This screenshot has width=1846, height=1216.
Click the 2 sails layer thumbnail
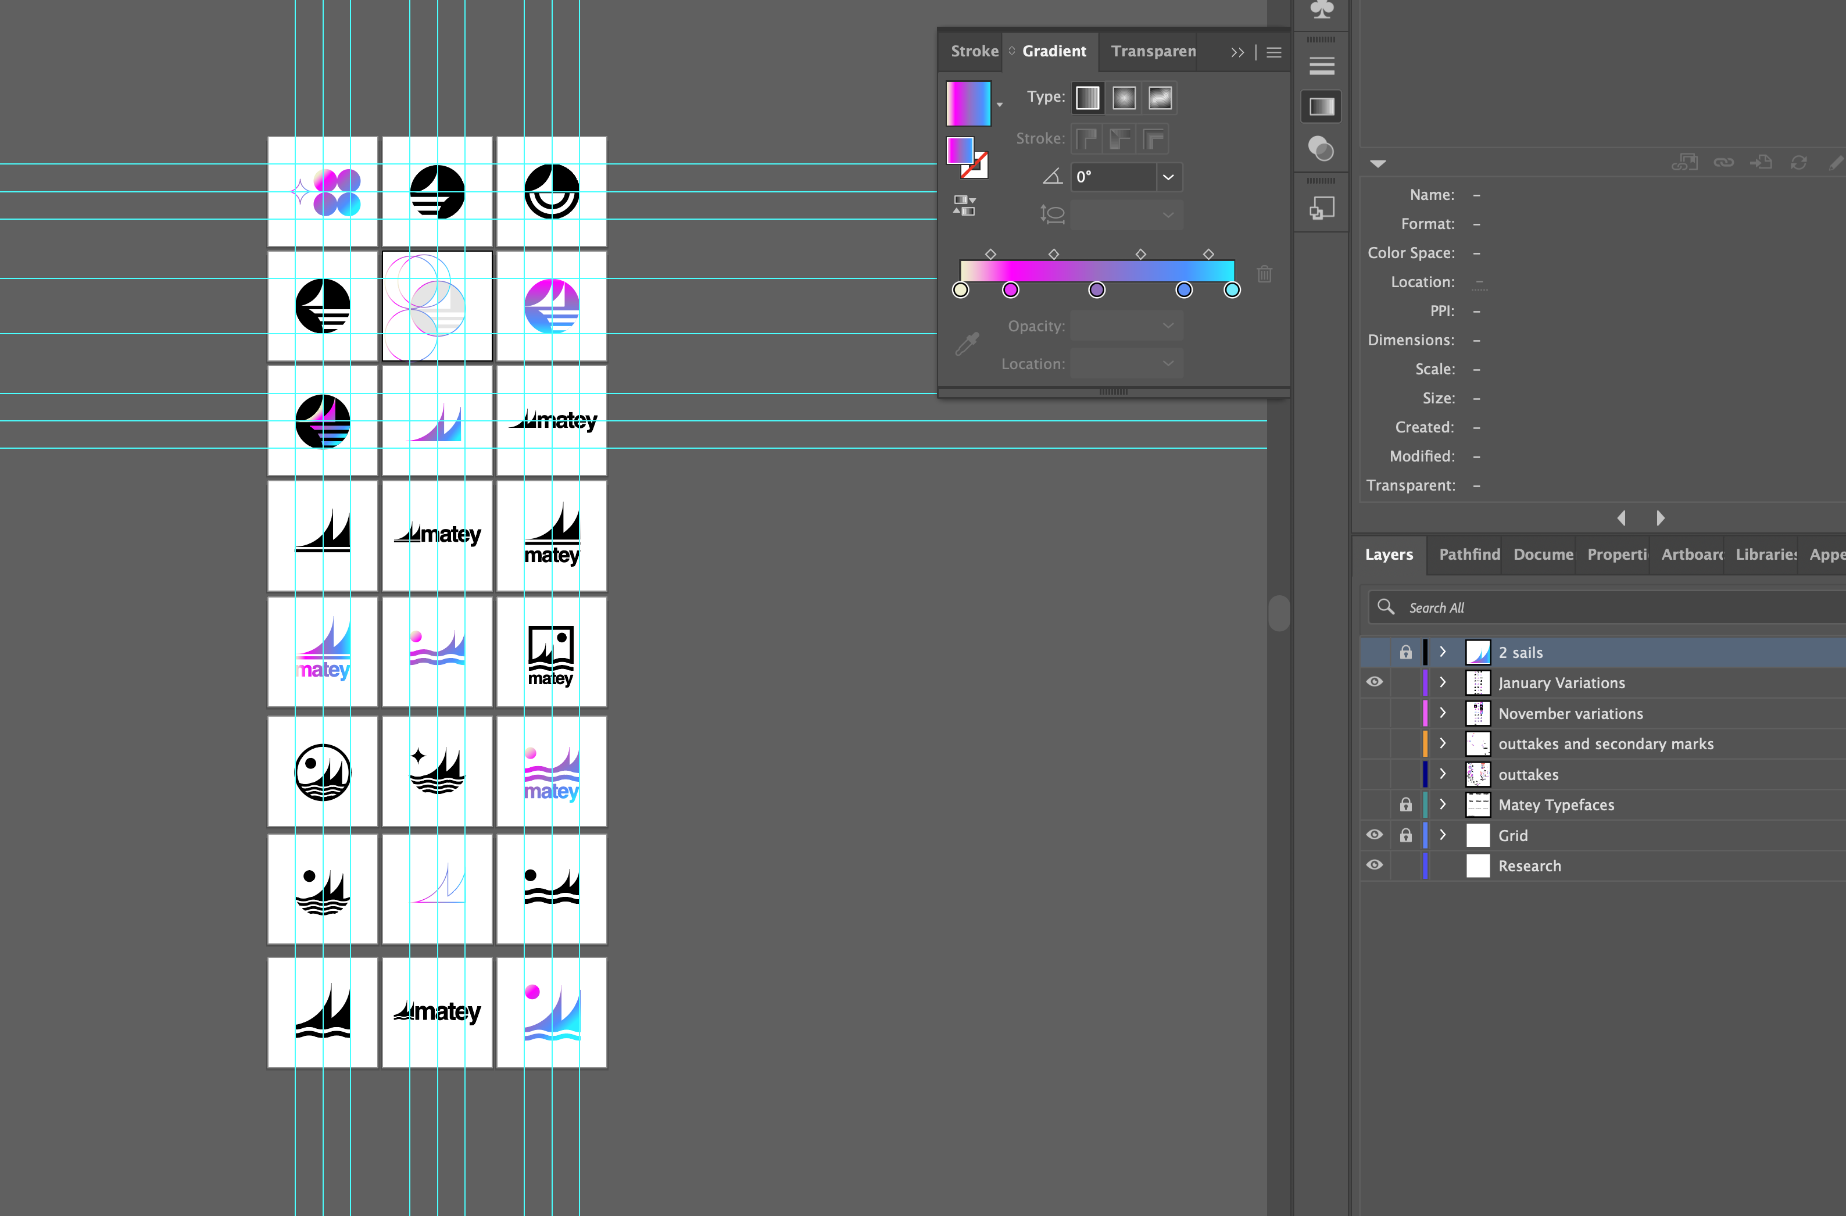[x=1477, y=652]
